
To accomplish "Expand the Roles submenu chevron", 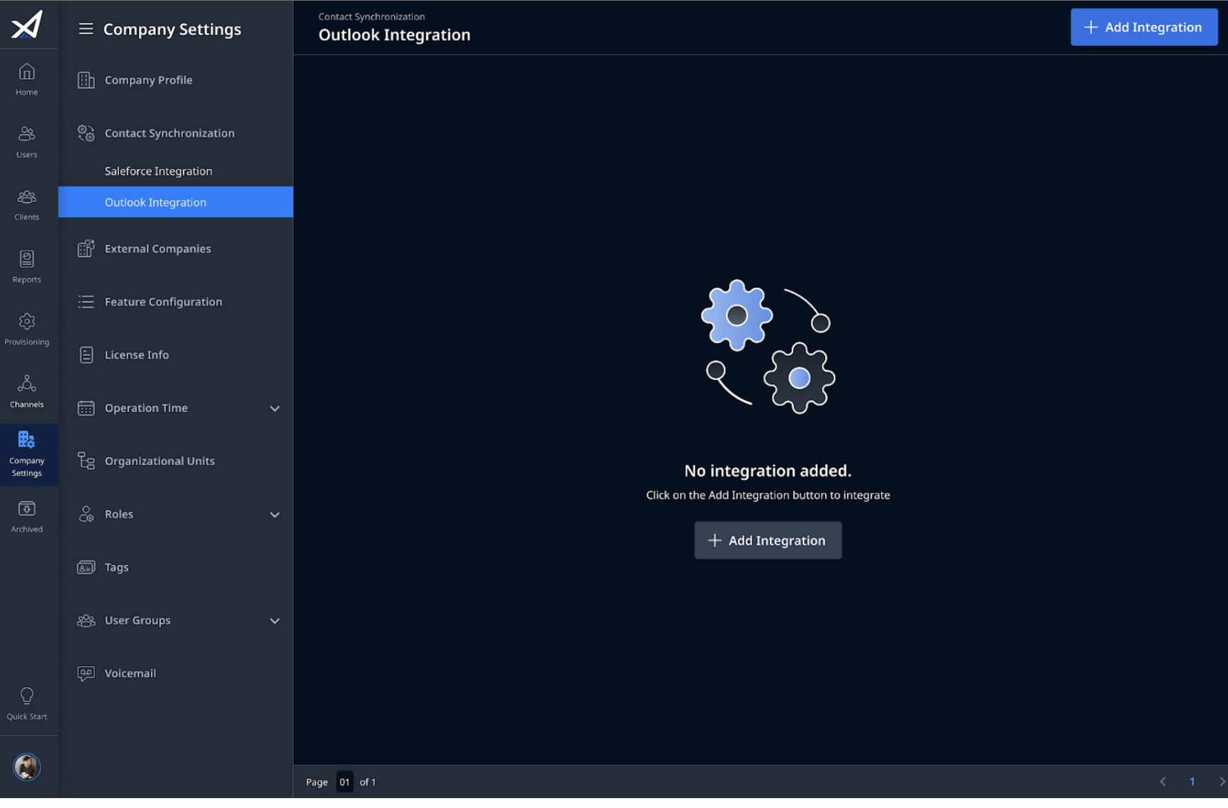I will 275,515.
